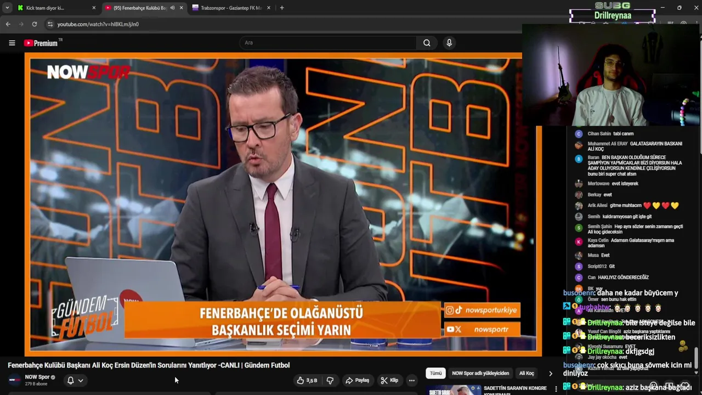Close the Trabzonspor - Gaziantep FK tab
This screenshot has height=395, width=702.
(268, 8)
